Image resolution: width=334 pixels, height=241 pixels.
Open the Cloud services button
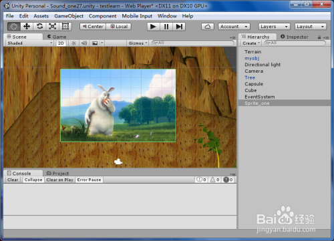(208, 27)
